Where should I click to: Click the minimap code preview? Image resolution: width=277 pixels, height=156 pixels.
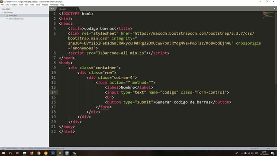point(268,15)
